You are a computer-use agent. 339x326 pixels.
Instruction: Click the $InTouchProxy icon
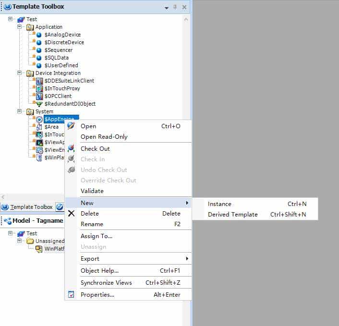point(39,89)
